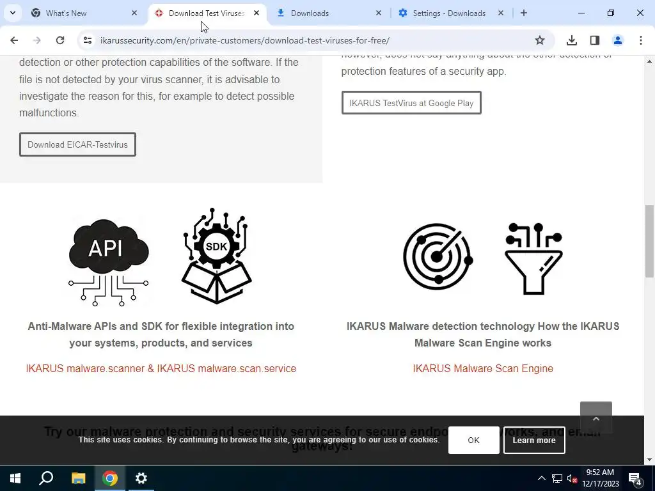Viewport: 655px width, 491px height.
Task: Click Learn more in the cookie banner
Action: (x=534, y=440)
